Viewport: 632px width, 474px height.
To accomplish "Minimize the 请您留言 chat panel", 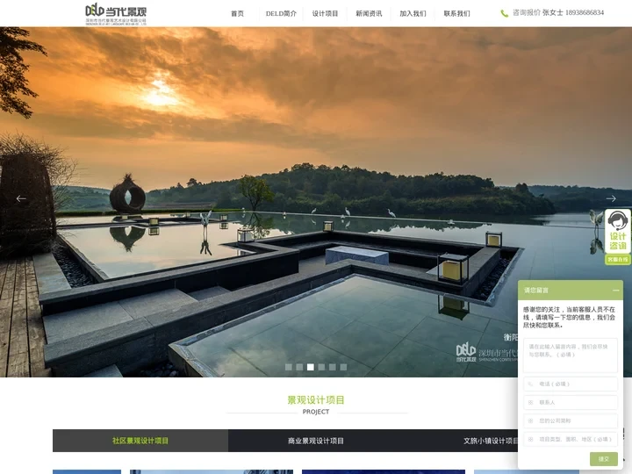I will 615,291.
